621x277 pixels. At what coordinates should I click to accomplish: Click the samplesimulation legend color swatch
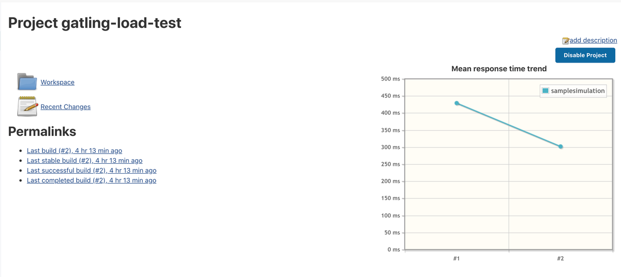click(x=545, y=91)
